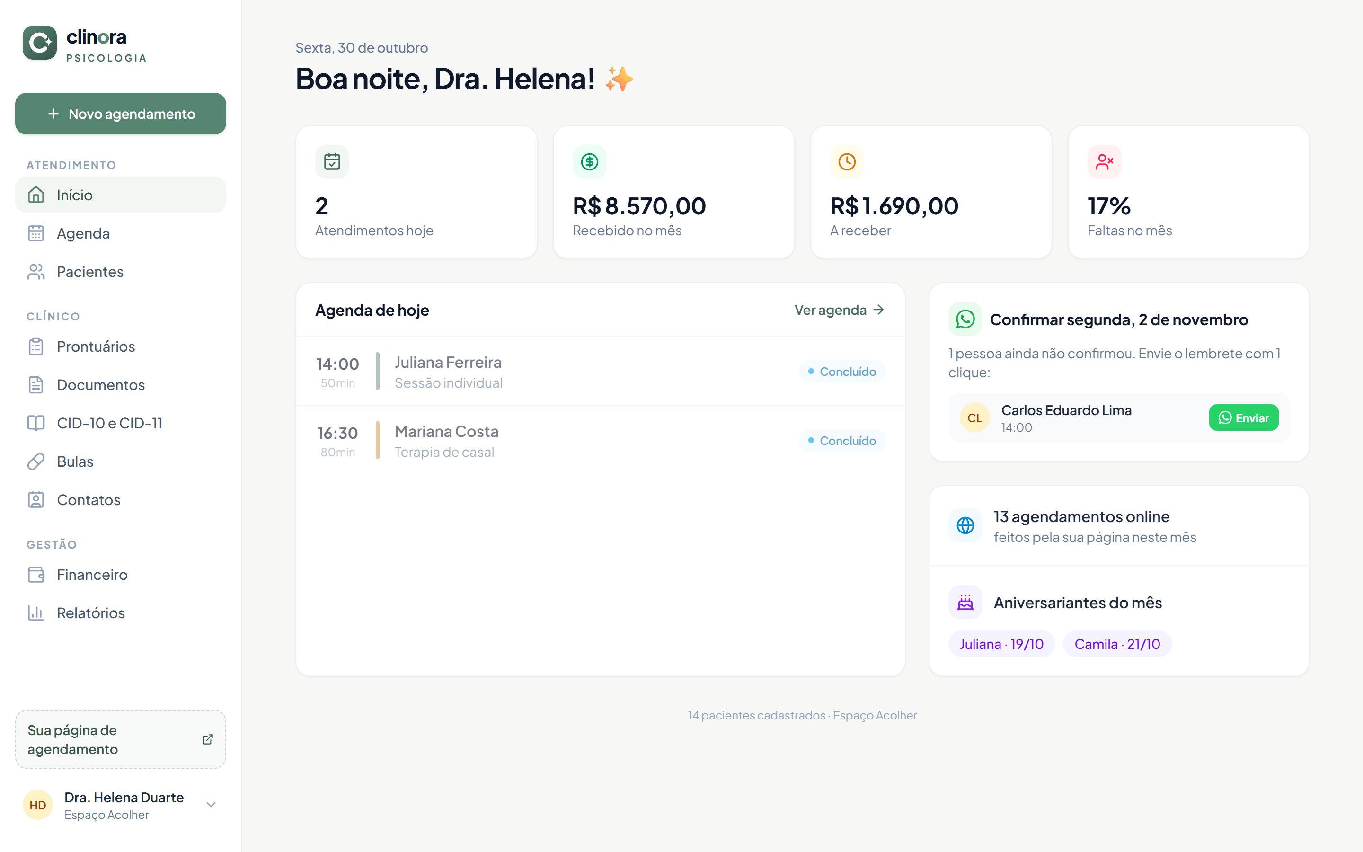The height and width of the screenshot is (852, 1363).
Task: Click the wallet icon next to Financeiro
Action: point(36,575)
